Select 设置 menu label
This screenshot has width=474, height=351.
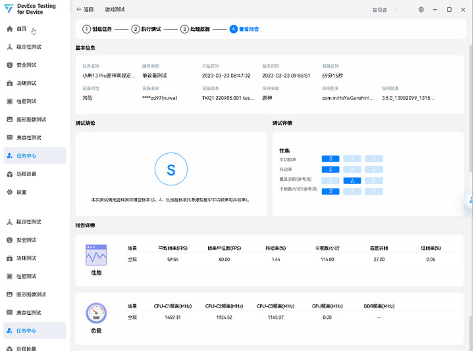pos(22,192)
